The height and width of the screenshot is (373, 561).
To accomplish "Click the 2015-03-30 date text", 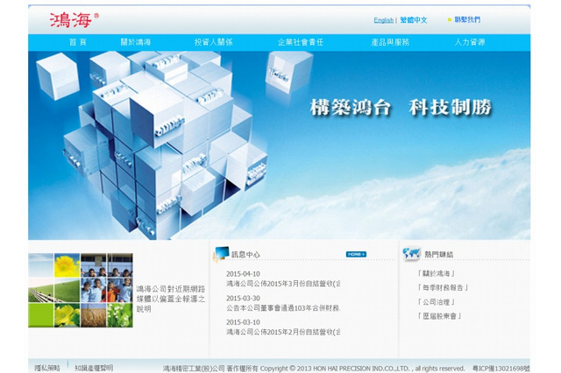I will [x=243, y=298].
